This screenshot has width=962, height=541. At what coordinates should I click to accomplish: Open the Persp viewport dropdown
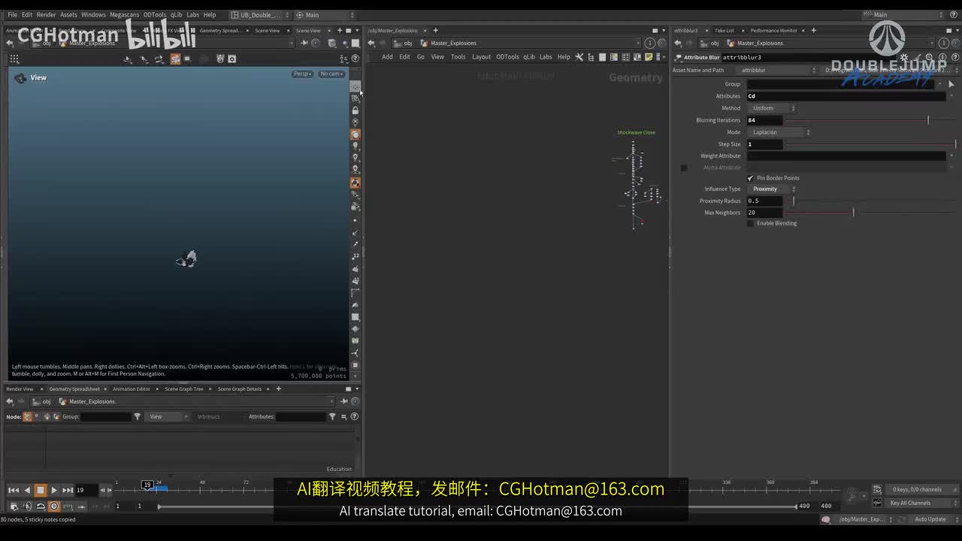click(303, 74)
